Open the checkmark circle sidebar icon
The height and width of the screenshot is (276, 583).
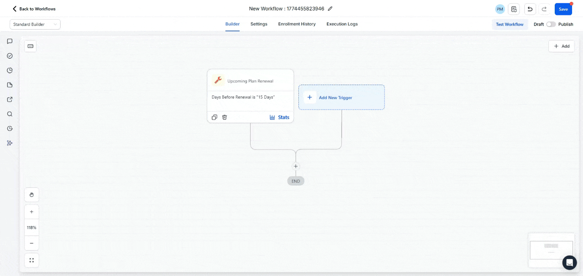[x=10, y=56]
